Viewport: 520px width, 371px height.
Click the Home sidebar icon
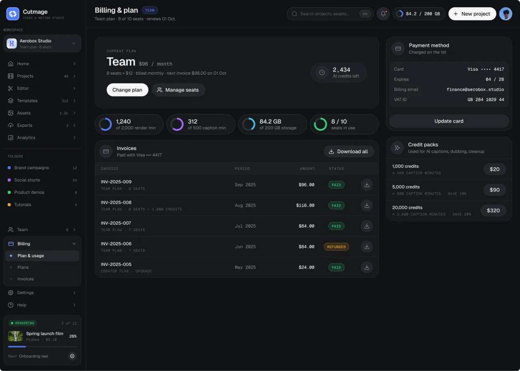(x=11, y=64)
